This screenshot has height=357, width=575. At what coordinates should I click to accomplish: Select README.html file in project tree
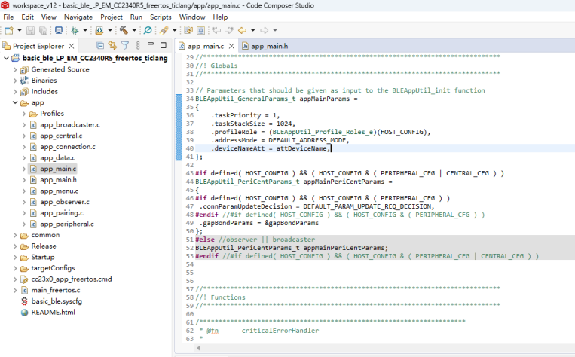point(53,312)
